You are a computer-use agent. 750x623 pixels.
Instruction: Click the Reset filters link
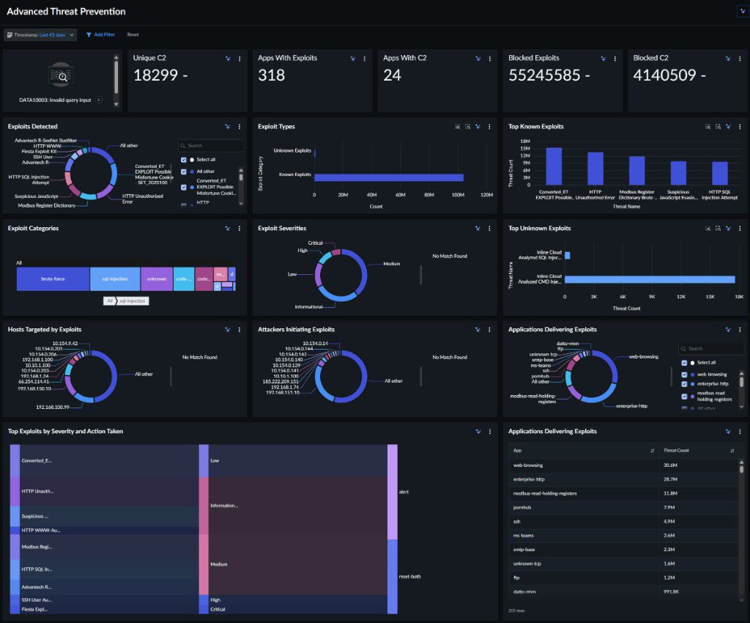coord(133,34)
